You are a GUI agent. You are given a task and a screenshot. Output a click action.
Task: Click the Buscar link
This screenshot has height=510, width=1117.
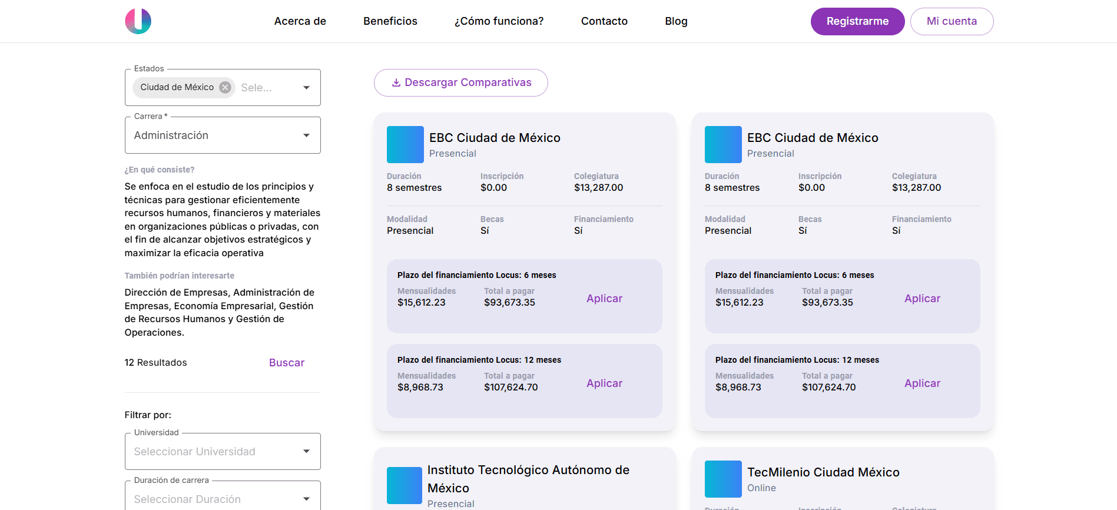[x=287, y=363]
